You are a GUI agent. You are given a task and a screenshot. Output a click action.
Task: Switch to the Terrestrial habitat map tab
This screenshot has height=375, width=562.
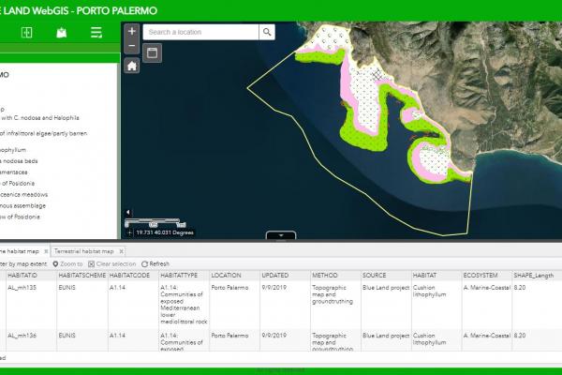(84, 251)
